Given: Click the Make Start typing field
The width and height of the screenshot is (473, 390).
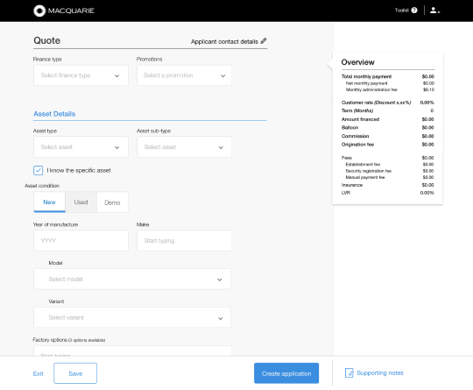Looking at the screenshot, I should 184,241.
